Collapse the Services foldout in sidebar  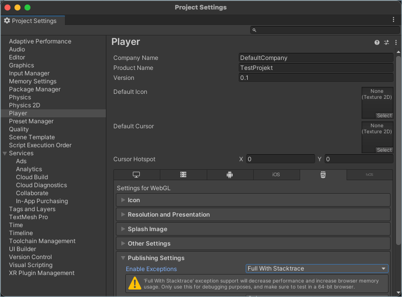[5, 153]
